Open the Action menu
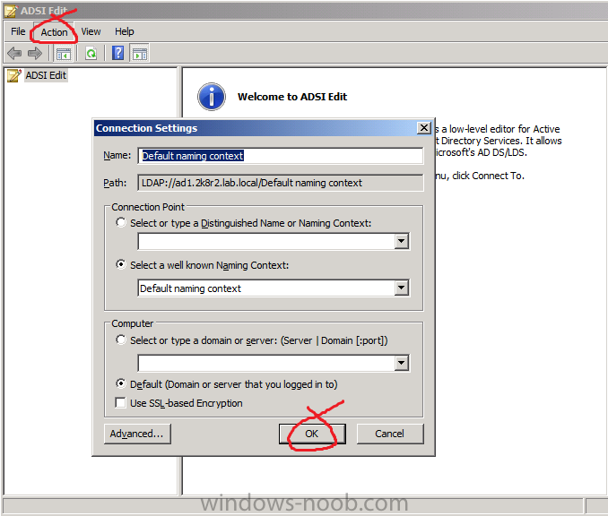 54,32
